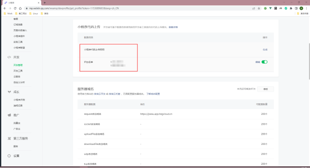Reload the page with the refresh icon
Screen dimensions: 310x168
pos(15,8)
